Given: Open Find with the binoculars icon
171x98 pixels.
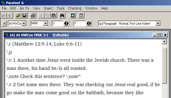Looking at the screenshot, I should click(62, 15).
